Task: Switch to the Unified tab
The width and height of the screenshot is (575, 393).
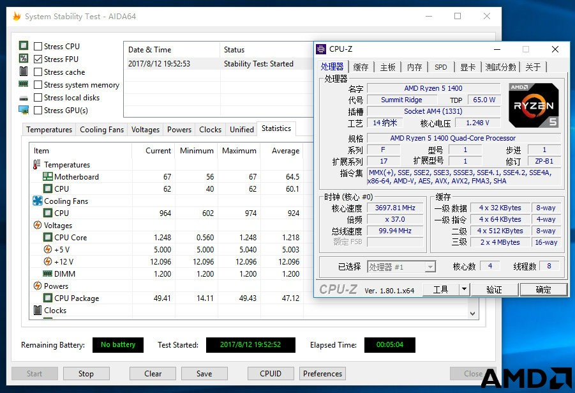Action: tap(242, 130)
